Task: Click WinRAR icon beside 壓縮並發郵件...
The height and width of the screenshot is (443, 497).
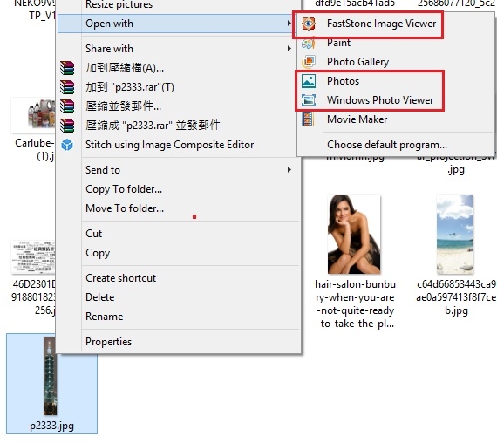Action: coord(67,106)
